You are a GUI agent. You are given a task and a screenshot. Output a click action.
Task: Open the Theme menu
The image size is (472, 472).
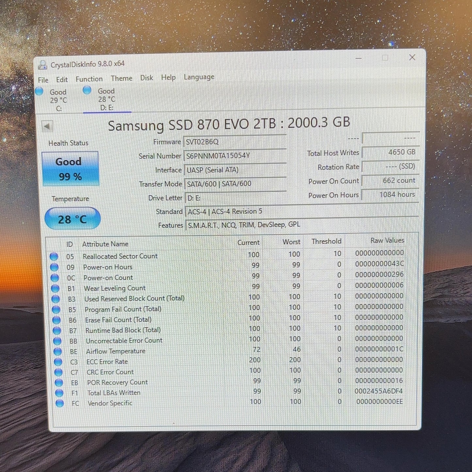(x=122, y=78)
